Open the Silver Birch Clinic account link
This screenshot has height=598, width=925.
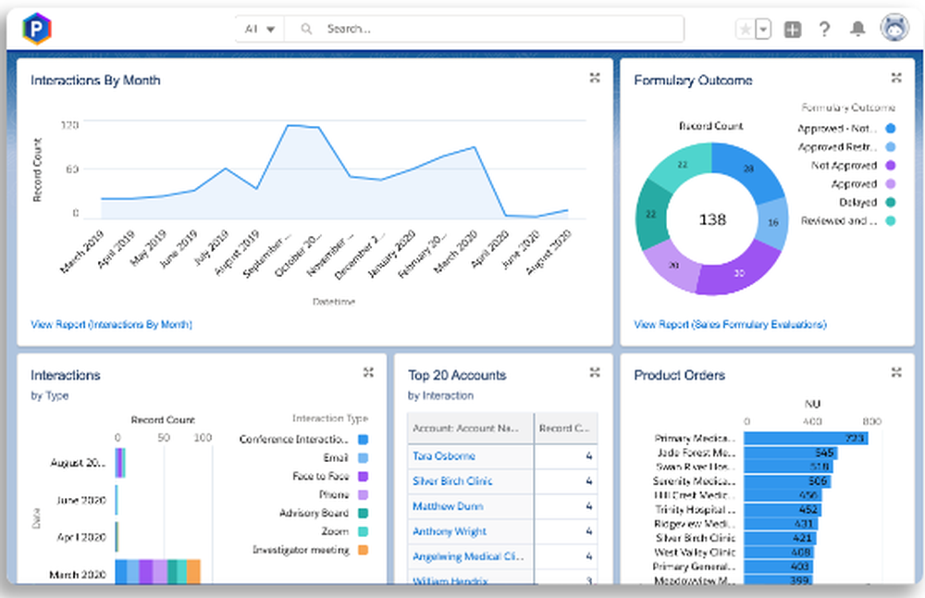click(x=452, y=480)
